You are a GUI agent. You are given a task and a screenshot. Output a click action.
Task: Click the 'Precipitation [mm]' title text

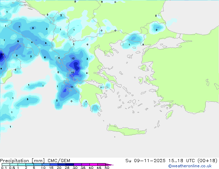(22, 161)
